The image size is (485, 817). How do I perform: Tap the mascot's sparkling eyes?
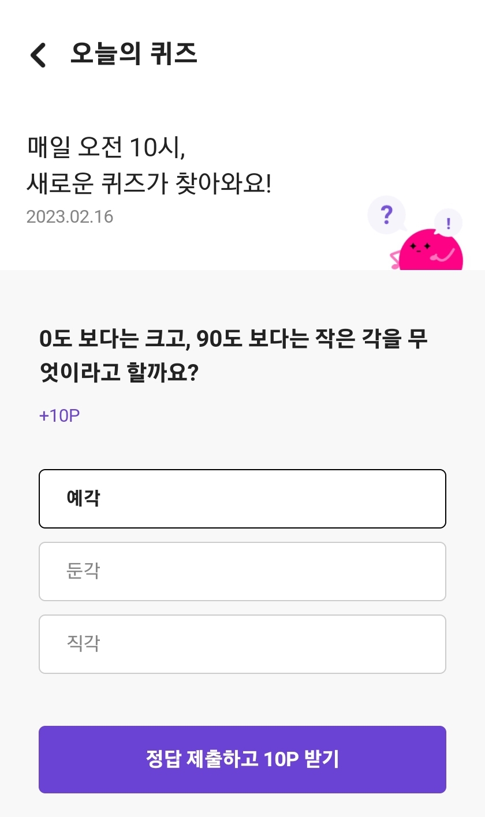click(420, 246)
